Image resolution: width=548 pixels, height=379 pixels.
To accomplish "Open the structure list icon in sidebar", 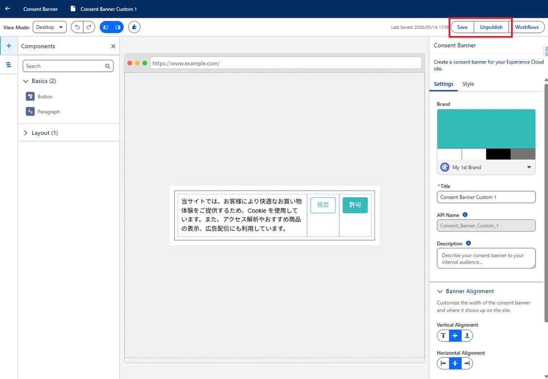I will [9, 65].
